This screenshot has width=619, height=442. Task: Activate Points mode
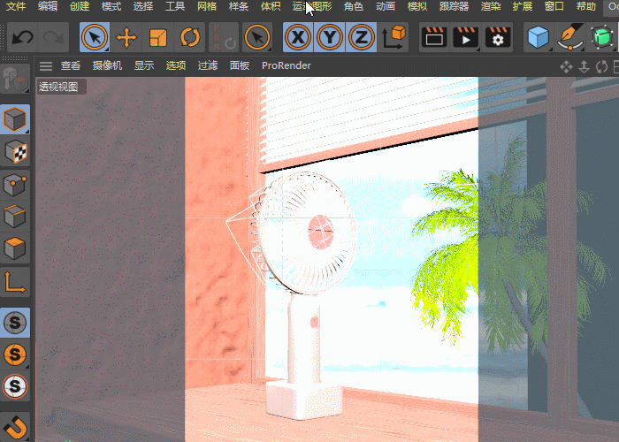pyautogui.click(x=15, y=184)
